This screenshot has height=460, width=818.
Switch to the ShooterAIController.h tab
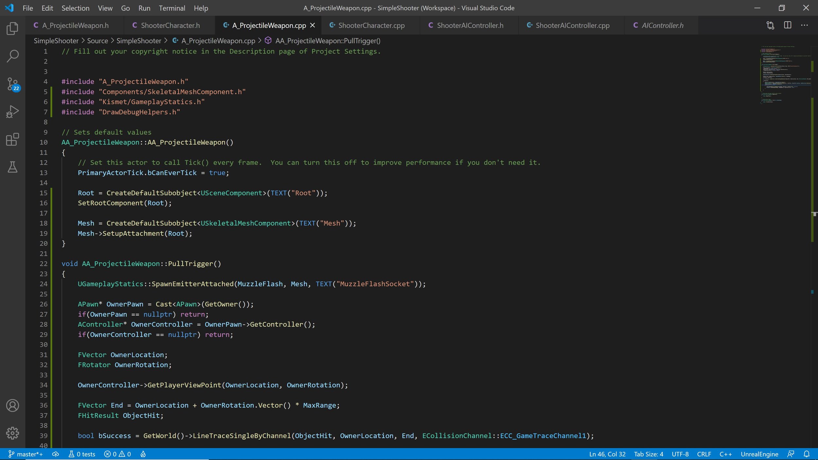pyautogui.click(x=470, y=25)
